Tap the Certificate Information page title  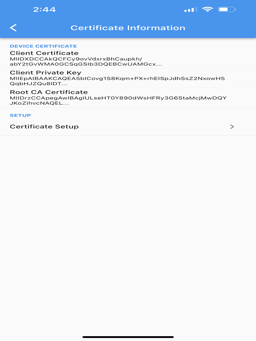pos(128,28)
